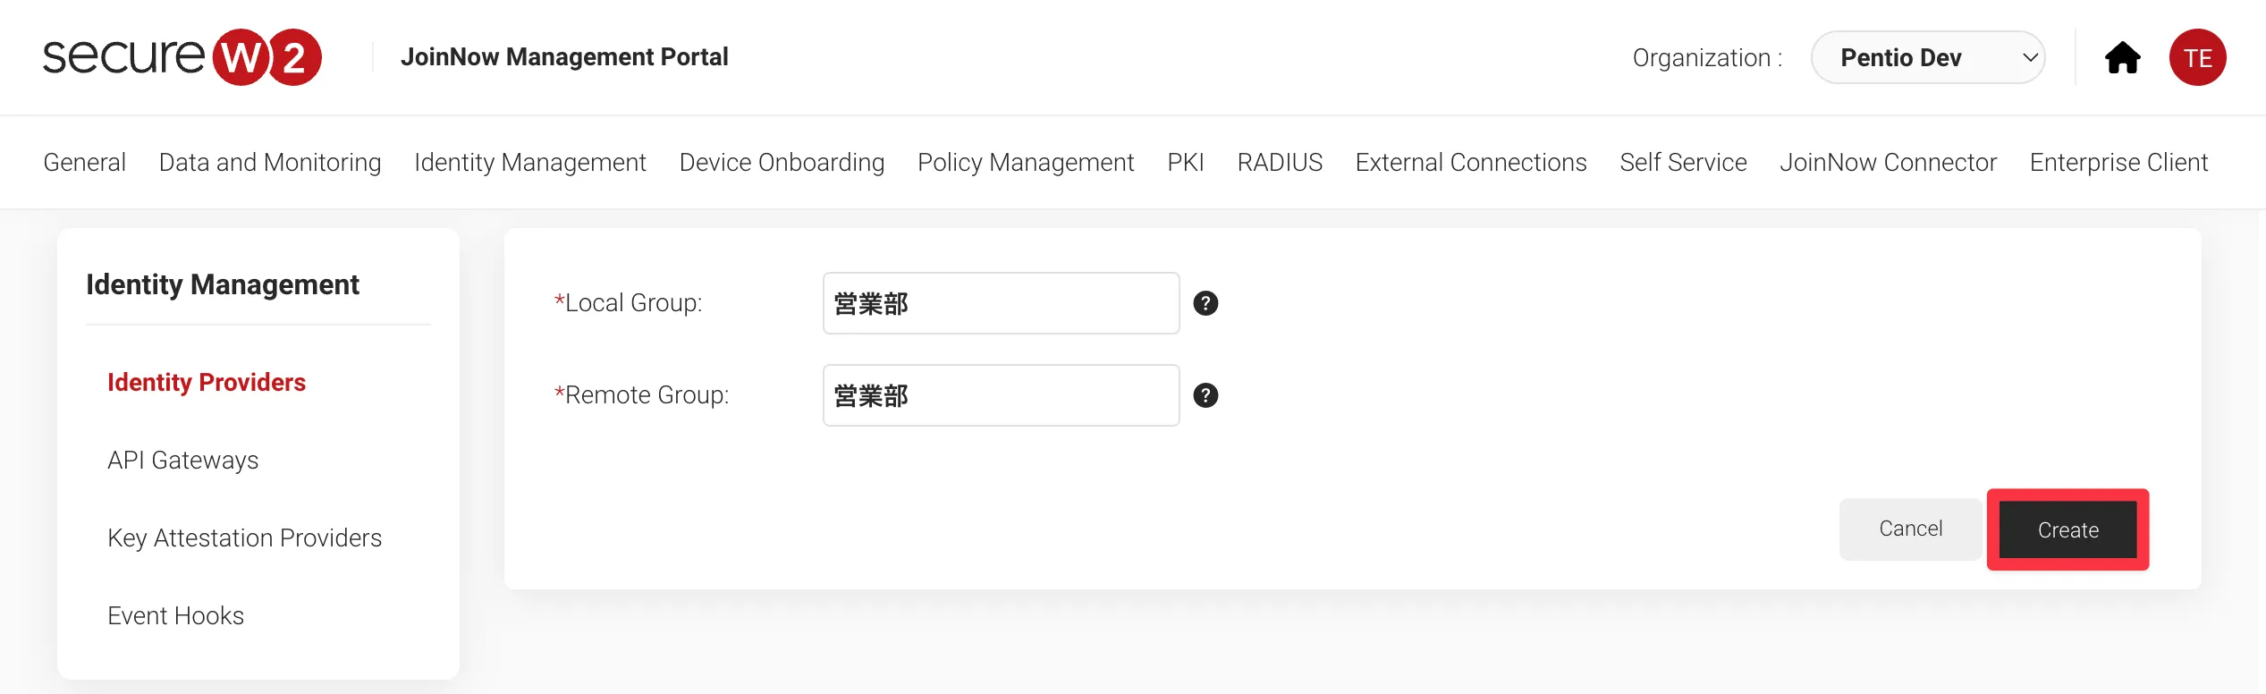This screenshot has width=2266, height=694.
Task: Click the *Local Group: label
Action: (628, 303)
